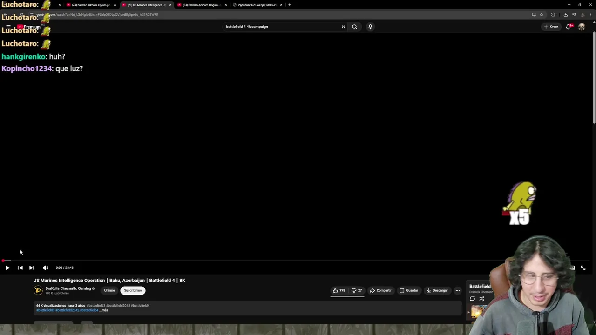The height and width of the screenshot is (335, 596).
Task: Skip to next video in playlist
Action: pos(31,268)
